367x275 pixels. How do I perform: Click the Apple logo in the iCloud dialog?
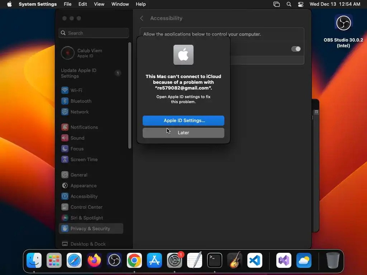coord(183,55)
